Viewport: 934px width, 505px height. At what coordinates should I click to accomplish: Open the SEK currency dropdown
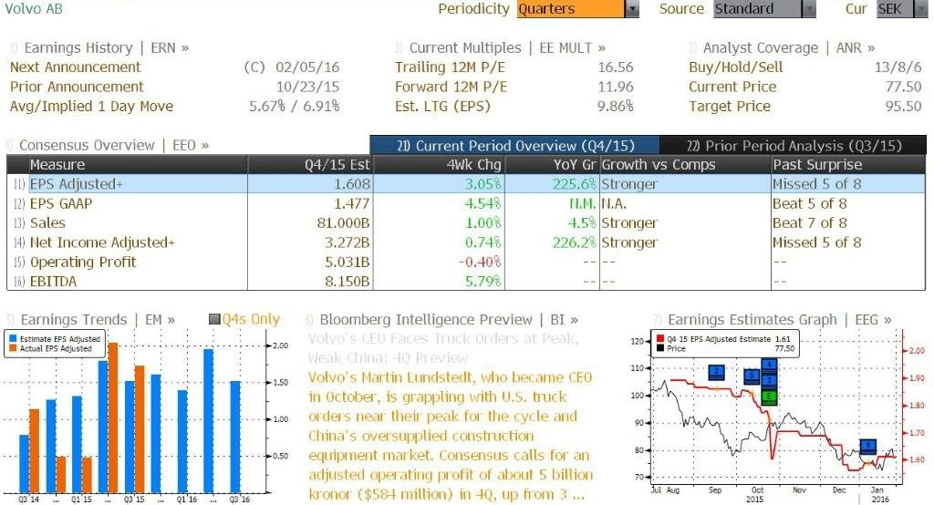point(921,9)
